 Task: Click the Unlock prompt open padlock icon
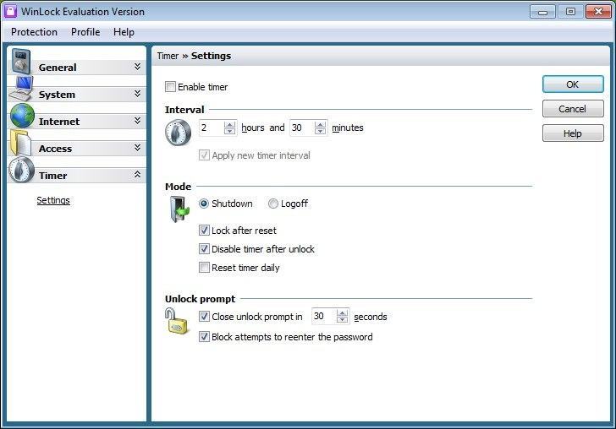pos(176,321)
